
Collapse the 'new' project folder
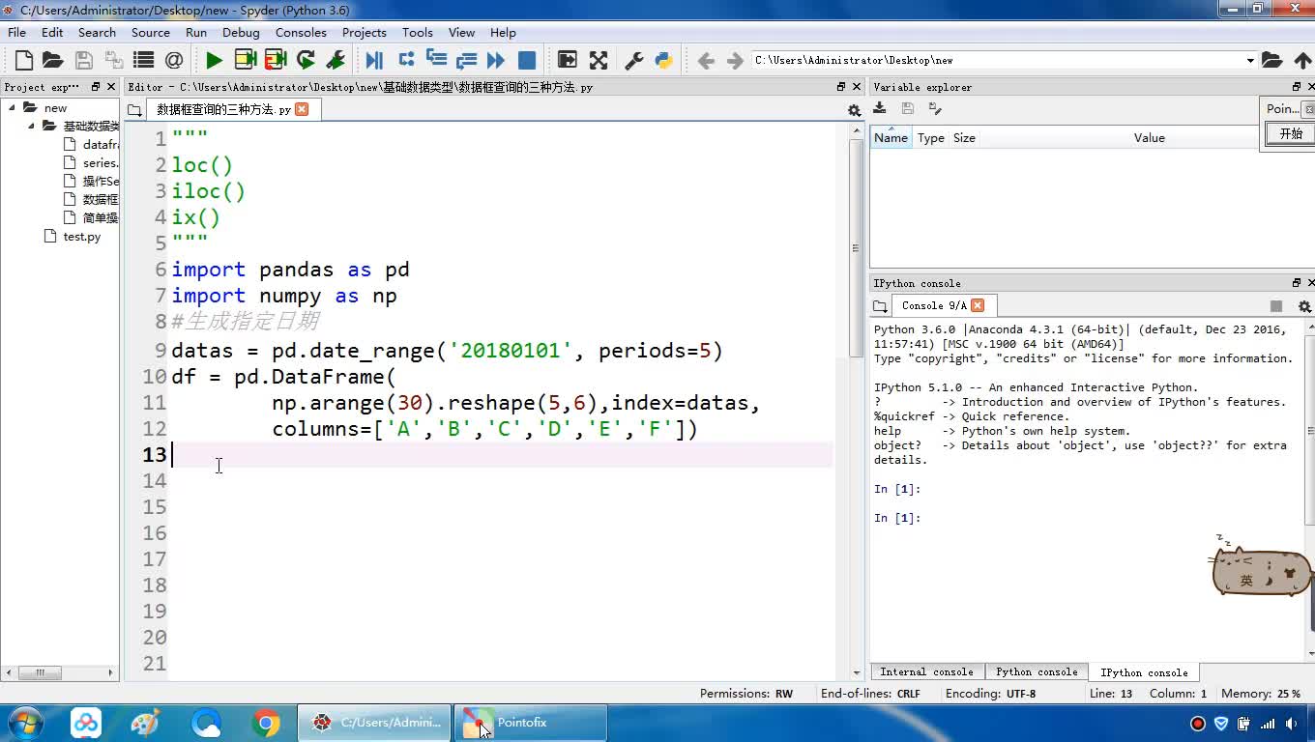pos(13,107)
